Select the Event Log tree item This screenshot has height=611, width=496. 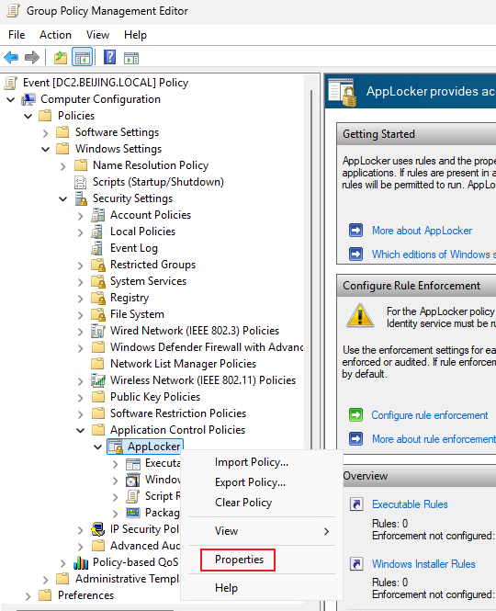click(x=133, y=248)
